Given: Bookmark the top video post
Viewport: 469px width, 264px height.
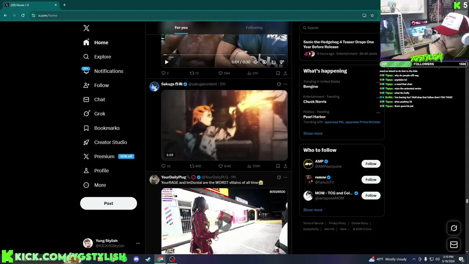Looking at the screenshot, I should click(x=278, y=73).
